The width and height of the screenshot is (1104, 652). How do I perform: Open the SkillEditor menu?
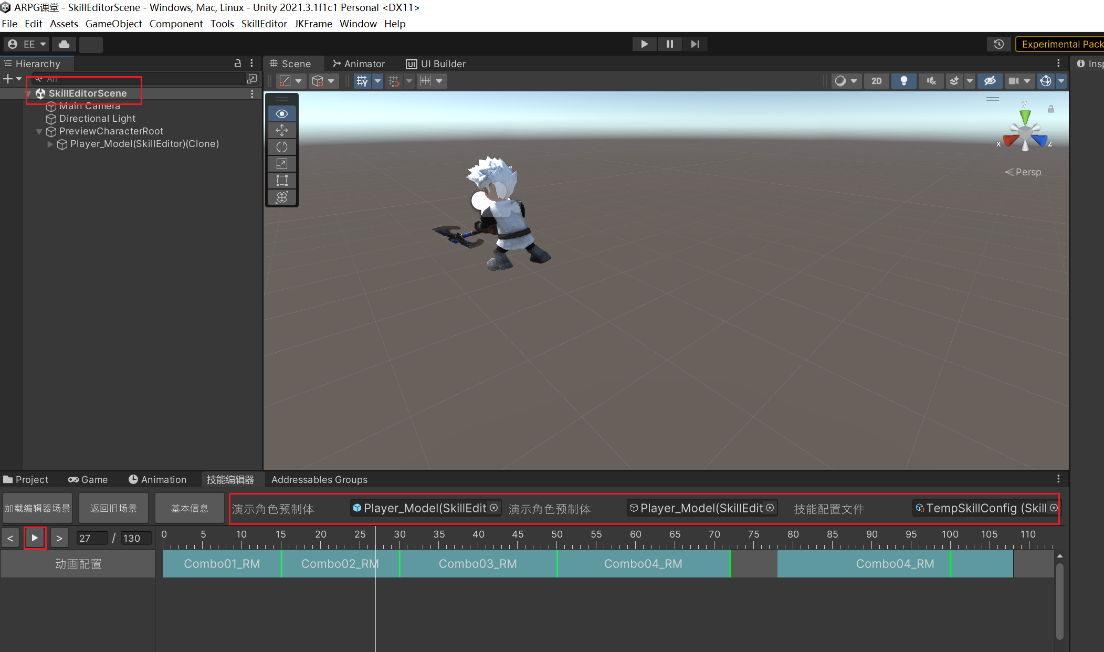(x=264, y=24)
